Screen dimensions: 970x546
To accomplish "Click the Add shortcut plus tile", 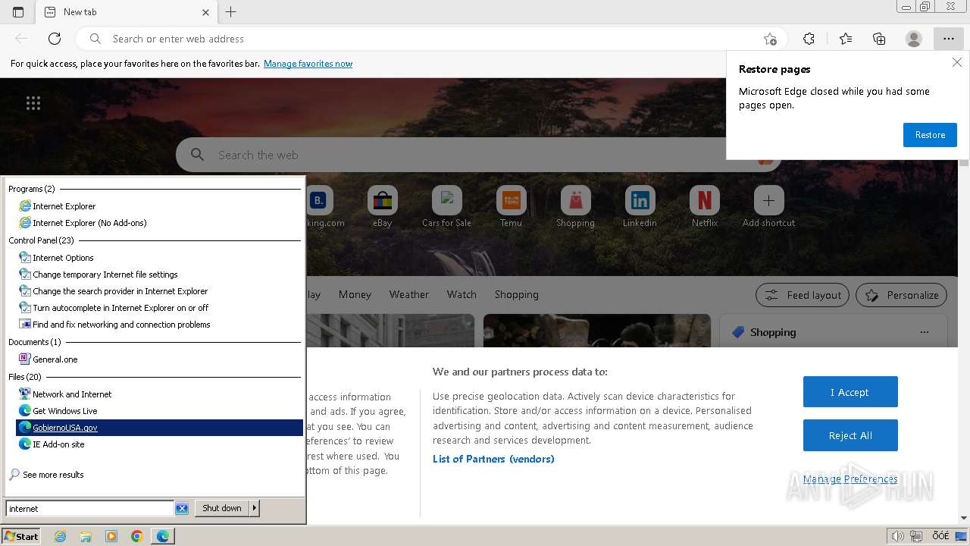I will pyautogui.click(x=768, y=206).
